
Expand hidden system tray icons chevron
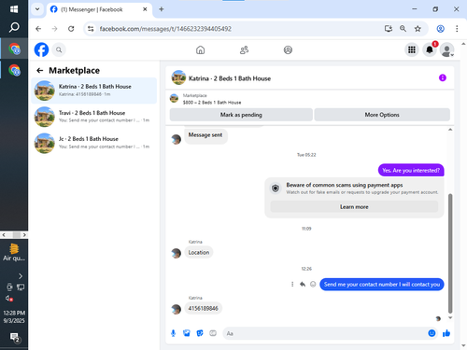point(21,276)
